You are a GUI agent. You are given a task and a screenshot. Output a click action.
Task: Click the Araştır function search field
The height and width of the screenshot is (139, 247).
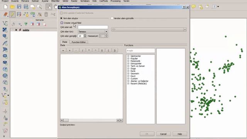click(x=140, y=51)
